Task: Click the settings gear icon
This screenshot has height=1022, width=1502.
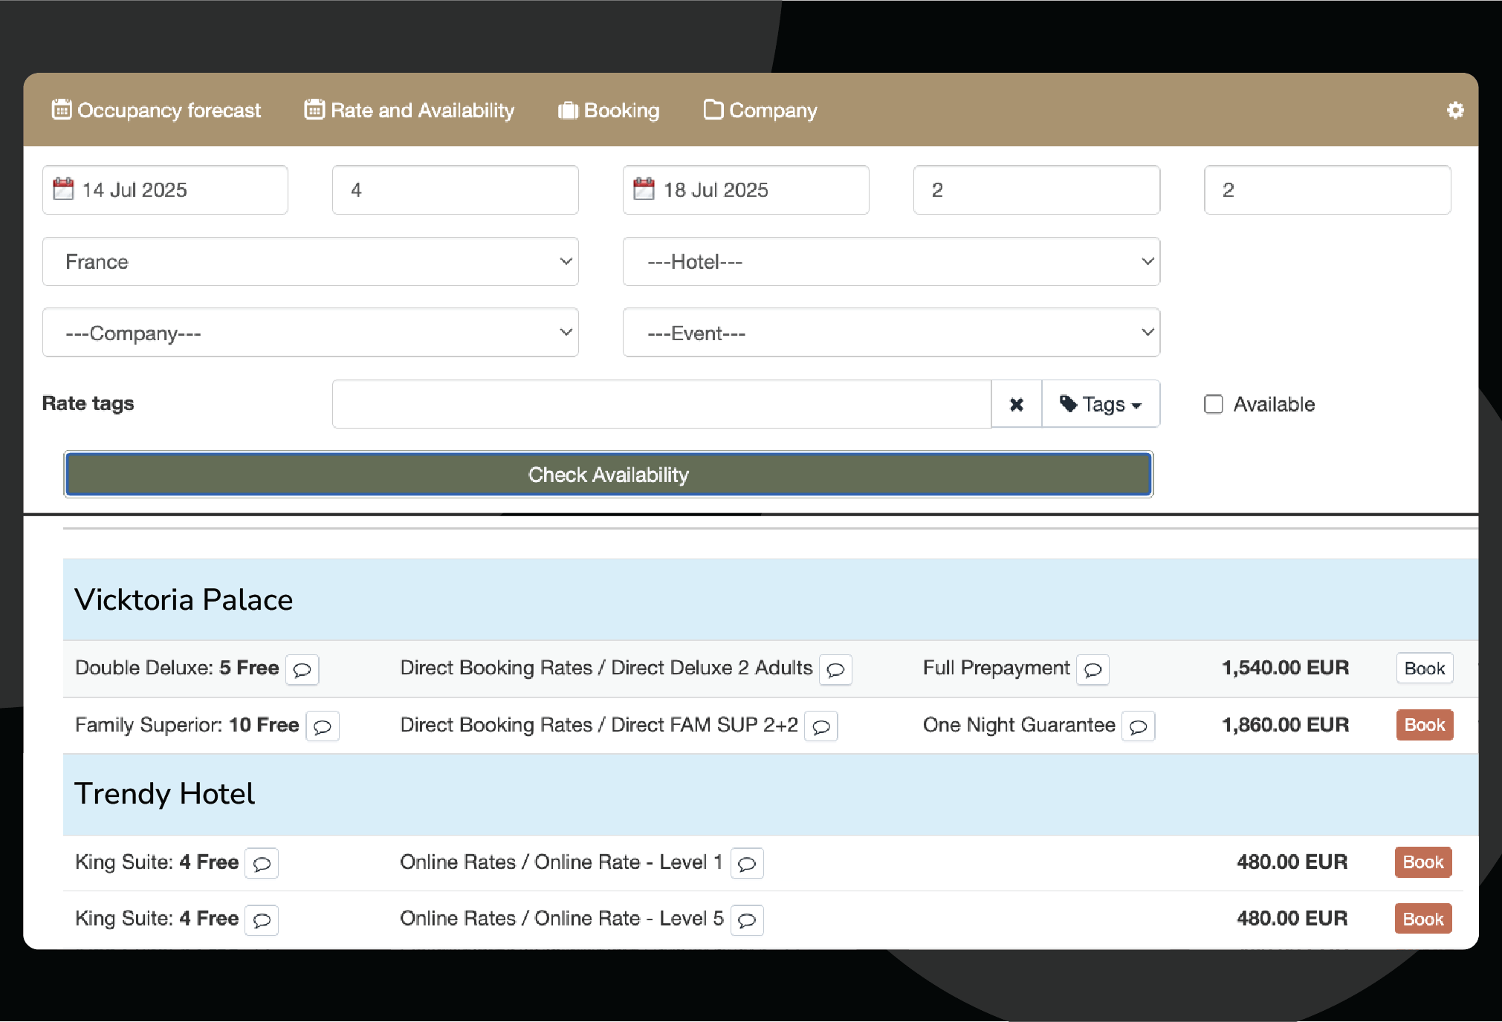Action: (1454, 111)
